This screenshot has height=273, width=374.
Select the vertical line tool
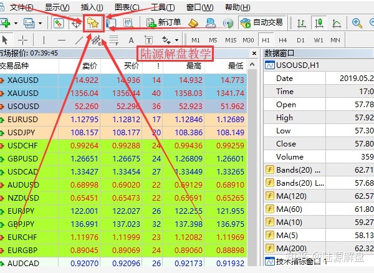click(44, 40)
